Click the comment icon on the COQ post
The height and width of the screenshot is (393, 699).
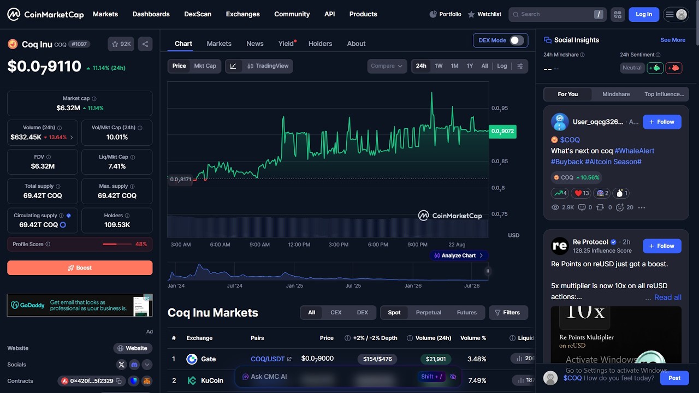(x=582, y=207)
